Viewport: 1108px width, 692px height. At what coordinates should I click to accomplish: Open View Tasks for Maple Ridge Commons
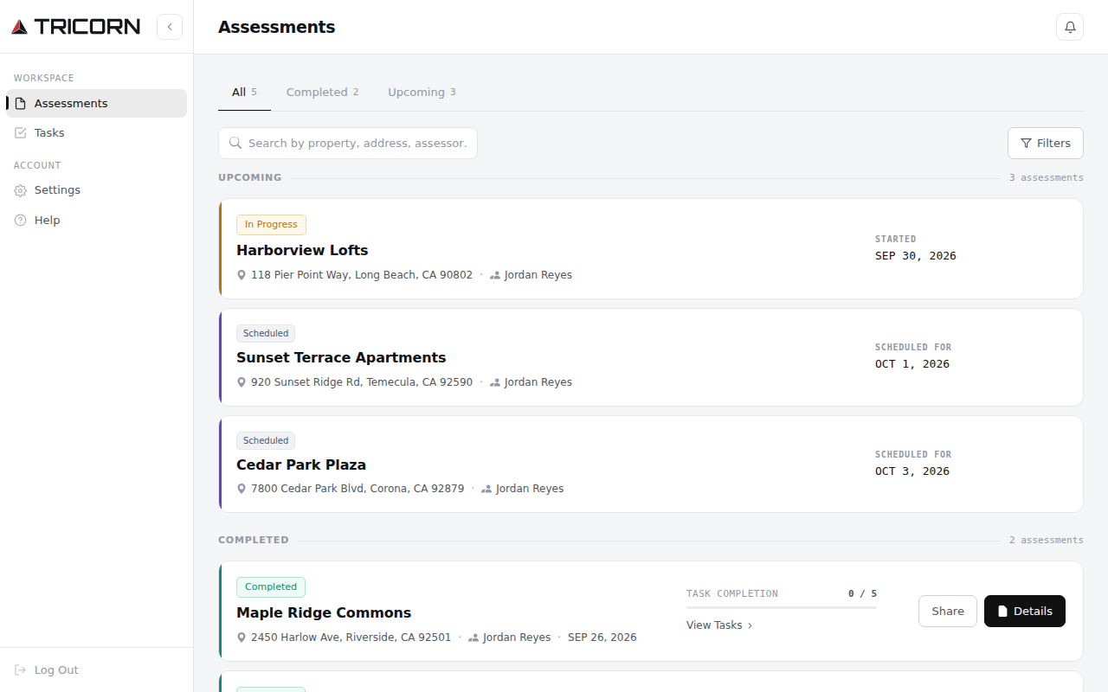(x=719, y=625)
